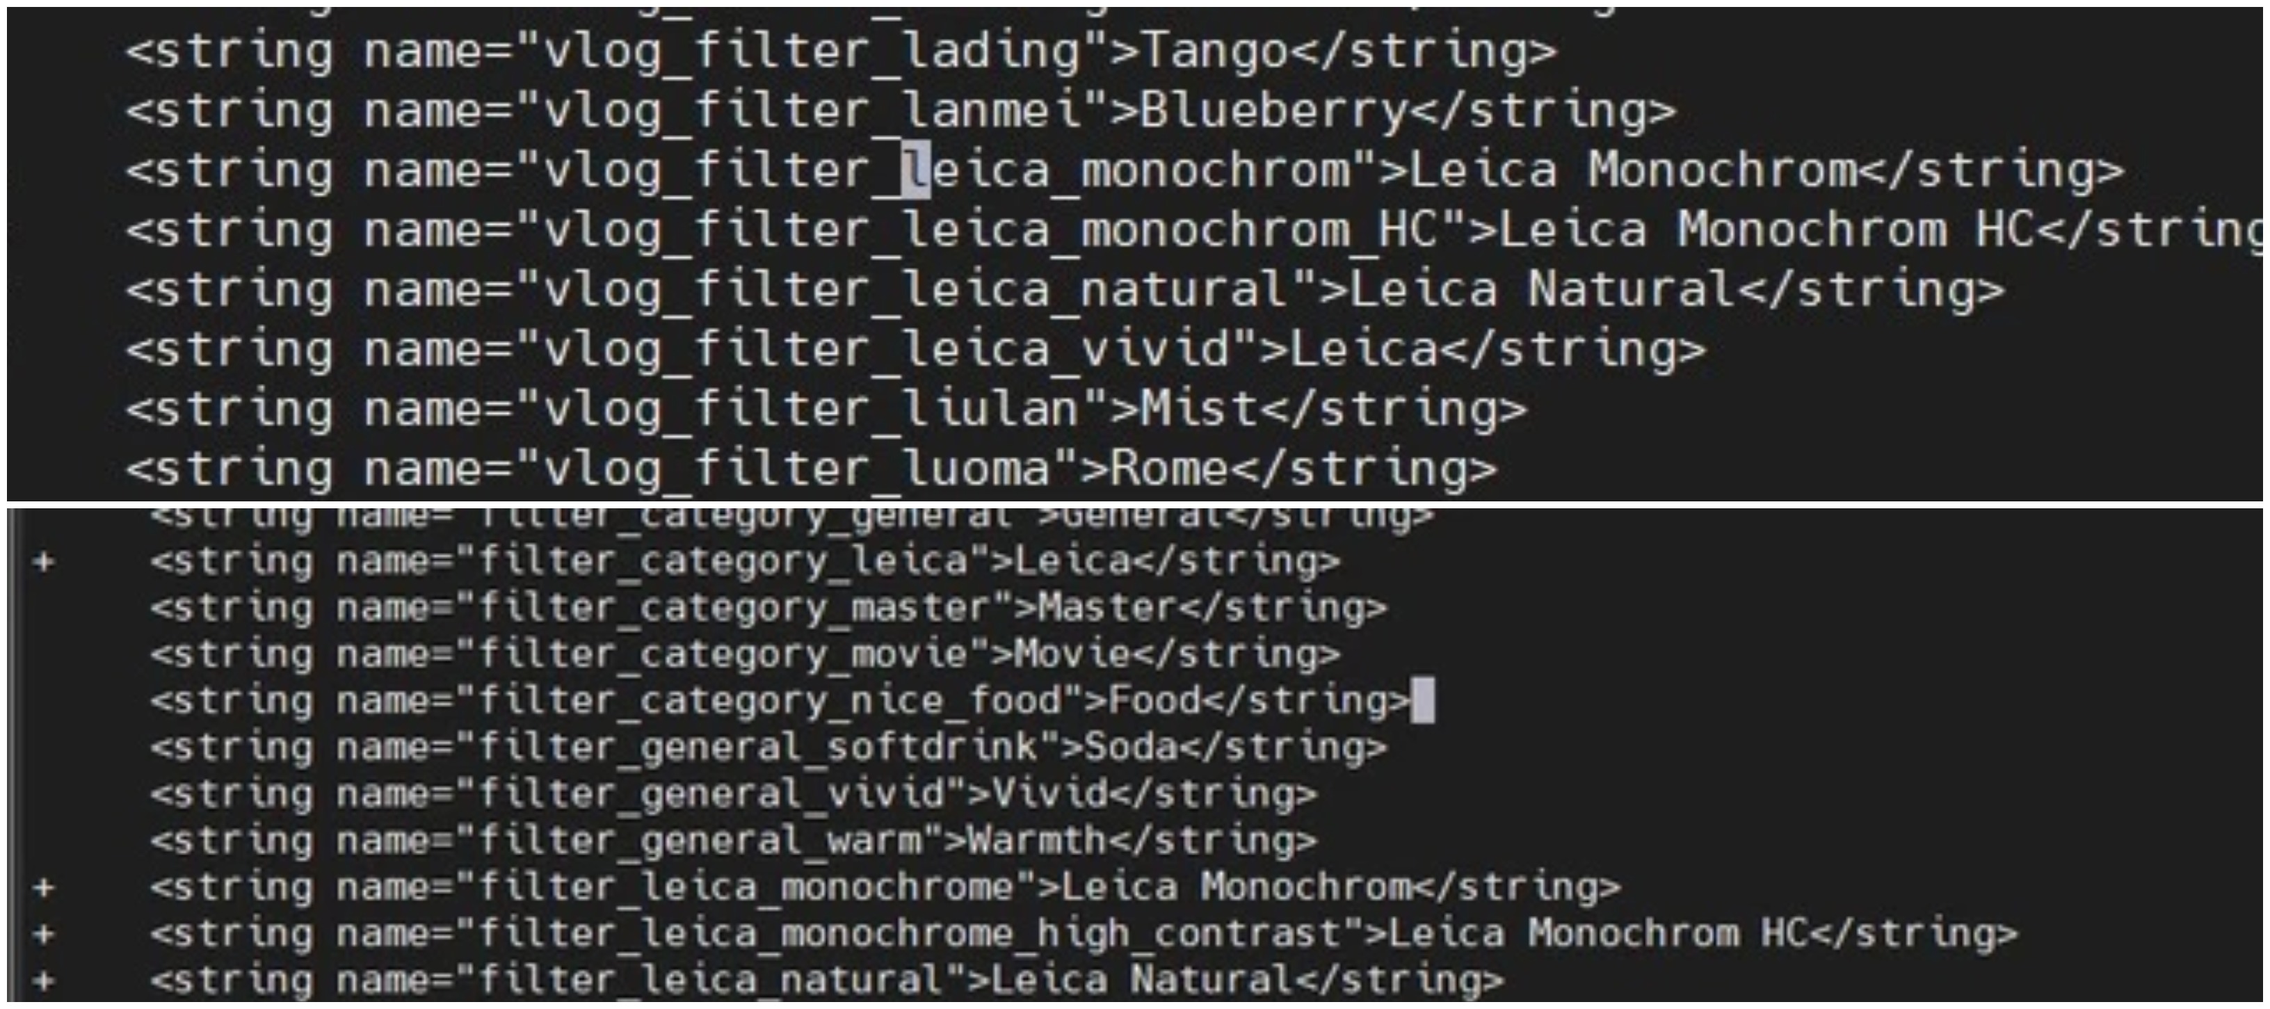Click the plus marker beside filter_category_leica line
This screenshot has width=2270, height=1009.
tap(44, 563)
